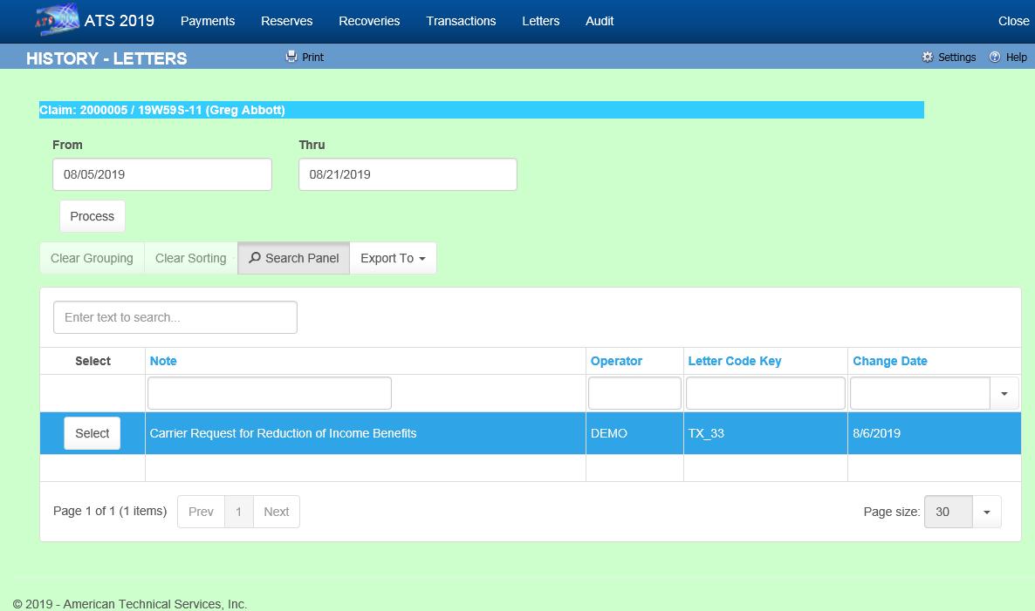Toggle the Search Panel button
This screenshot has height=611, width=1035.
[293, 258]
